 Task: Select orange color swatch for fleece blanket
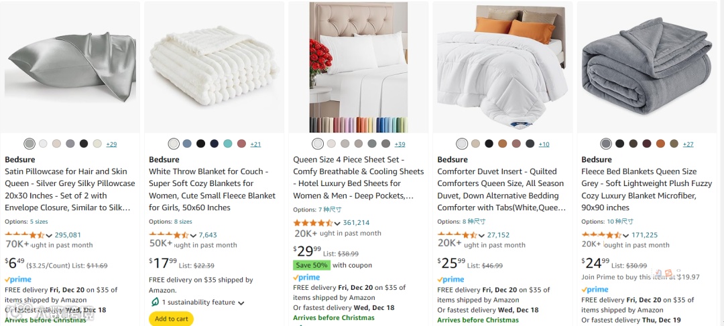coord(660,143)
